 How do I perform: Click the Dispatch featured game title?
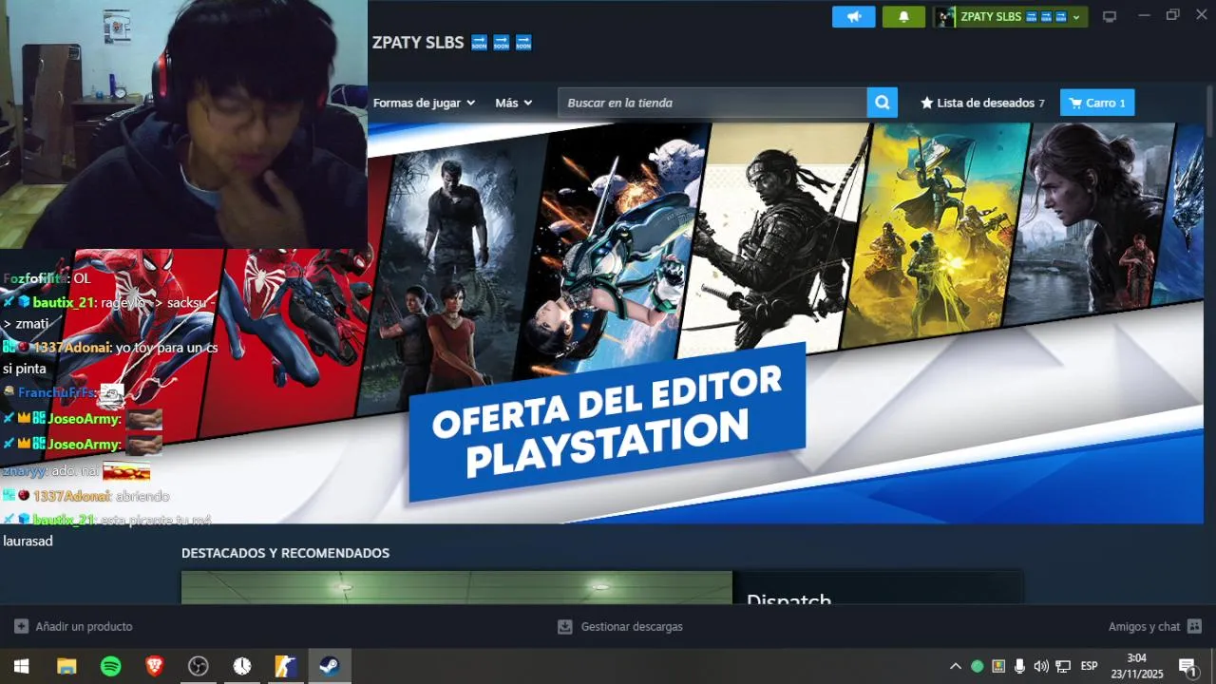click(x=788, y=598)
